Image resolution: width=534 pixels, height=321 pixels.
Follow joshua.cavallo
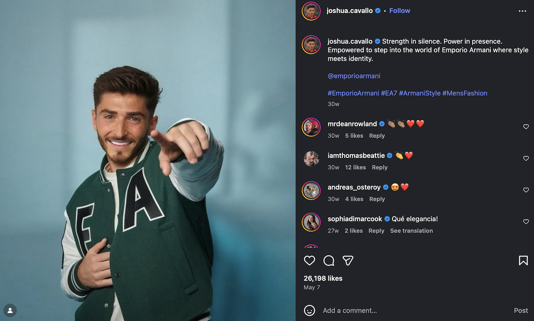(x=399, y=11)
